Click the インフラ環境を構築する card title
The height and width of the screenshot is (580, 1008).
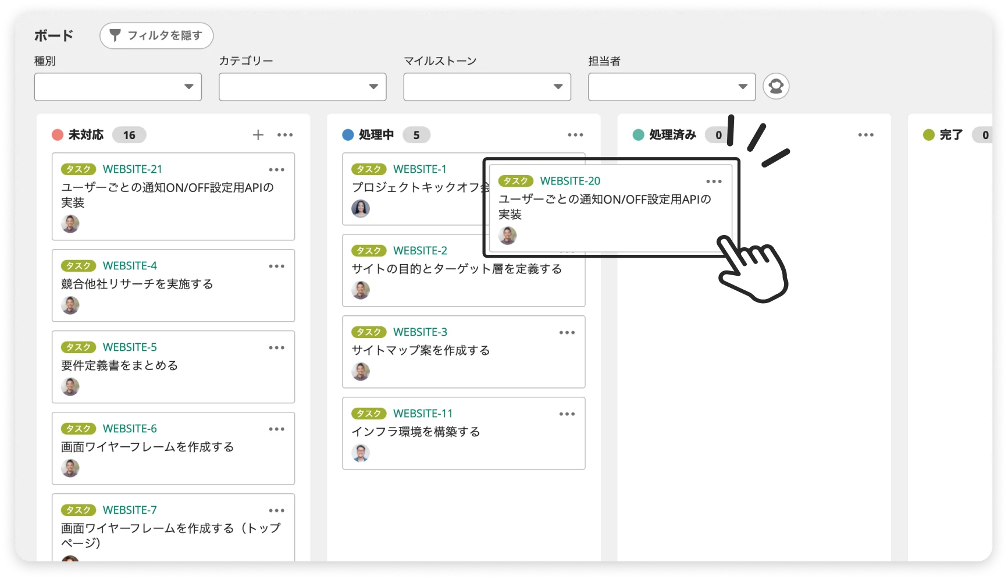point(416,432)
